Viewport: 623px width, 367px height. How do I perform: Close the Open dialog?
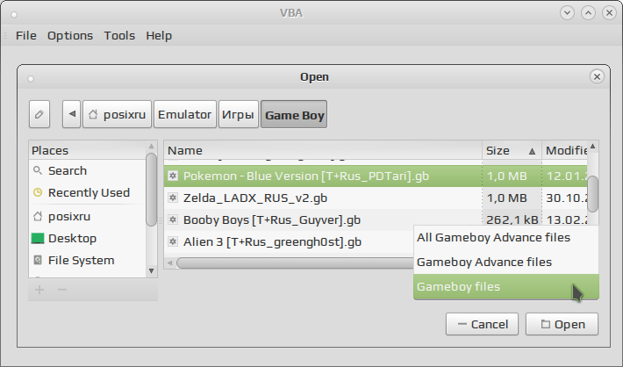597,76
